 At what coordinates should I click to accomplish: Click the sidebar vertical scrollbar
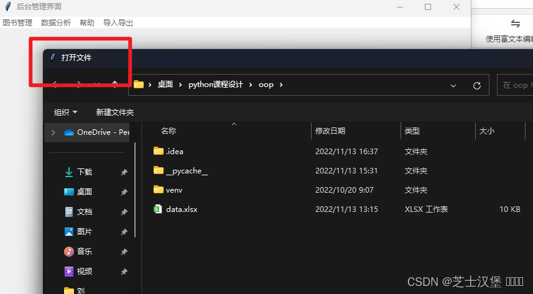pos(136,190)
